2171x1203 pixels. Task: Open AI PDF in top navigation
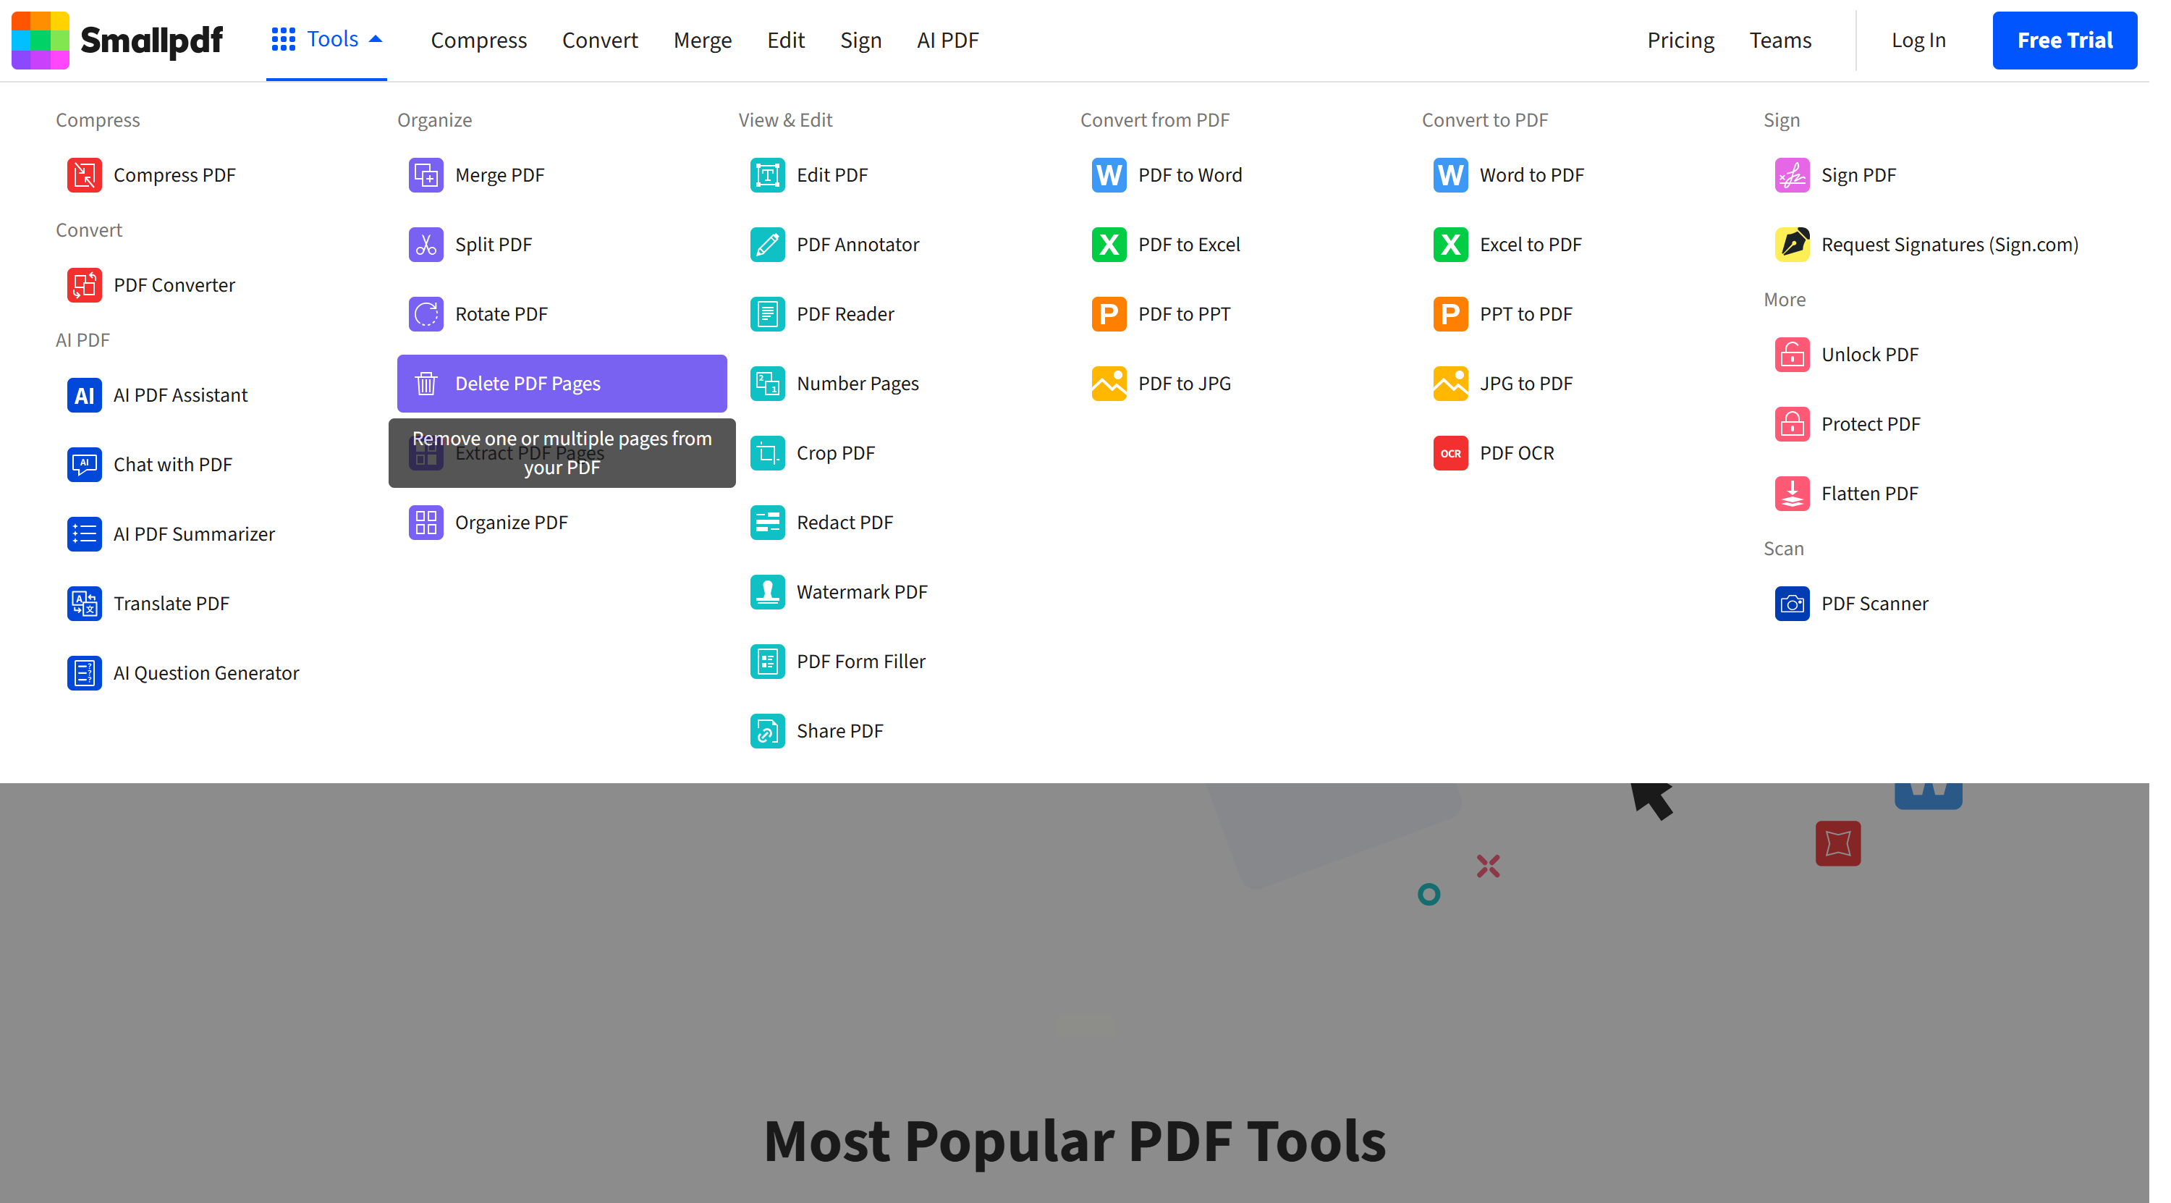click(x=947, y=41)
